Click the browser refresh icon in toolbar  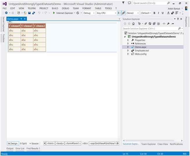point(78,13)
